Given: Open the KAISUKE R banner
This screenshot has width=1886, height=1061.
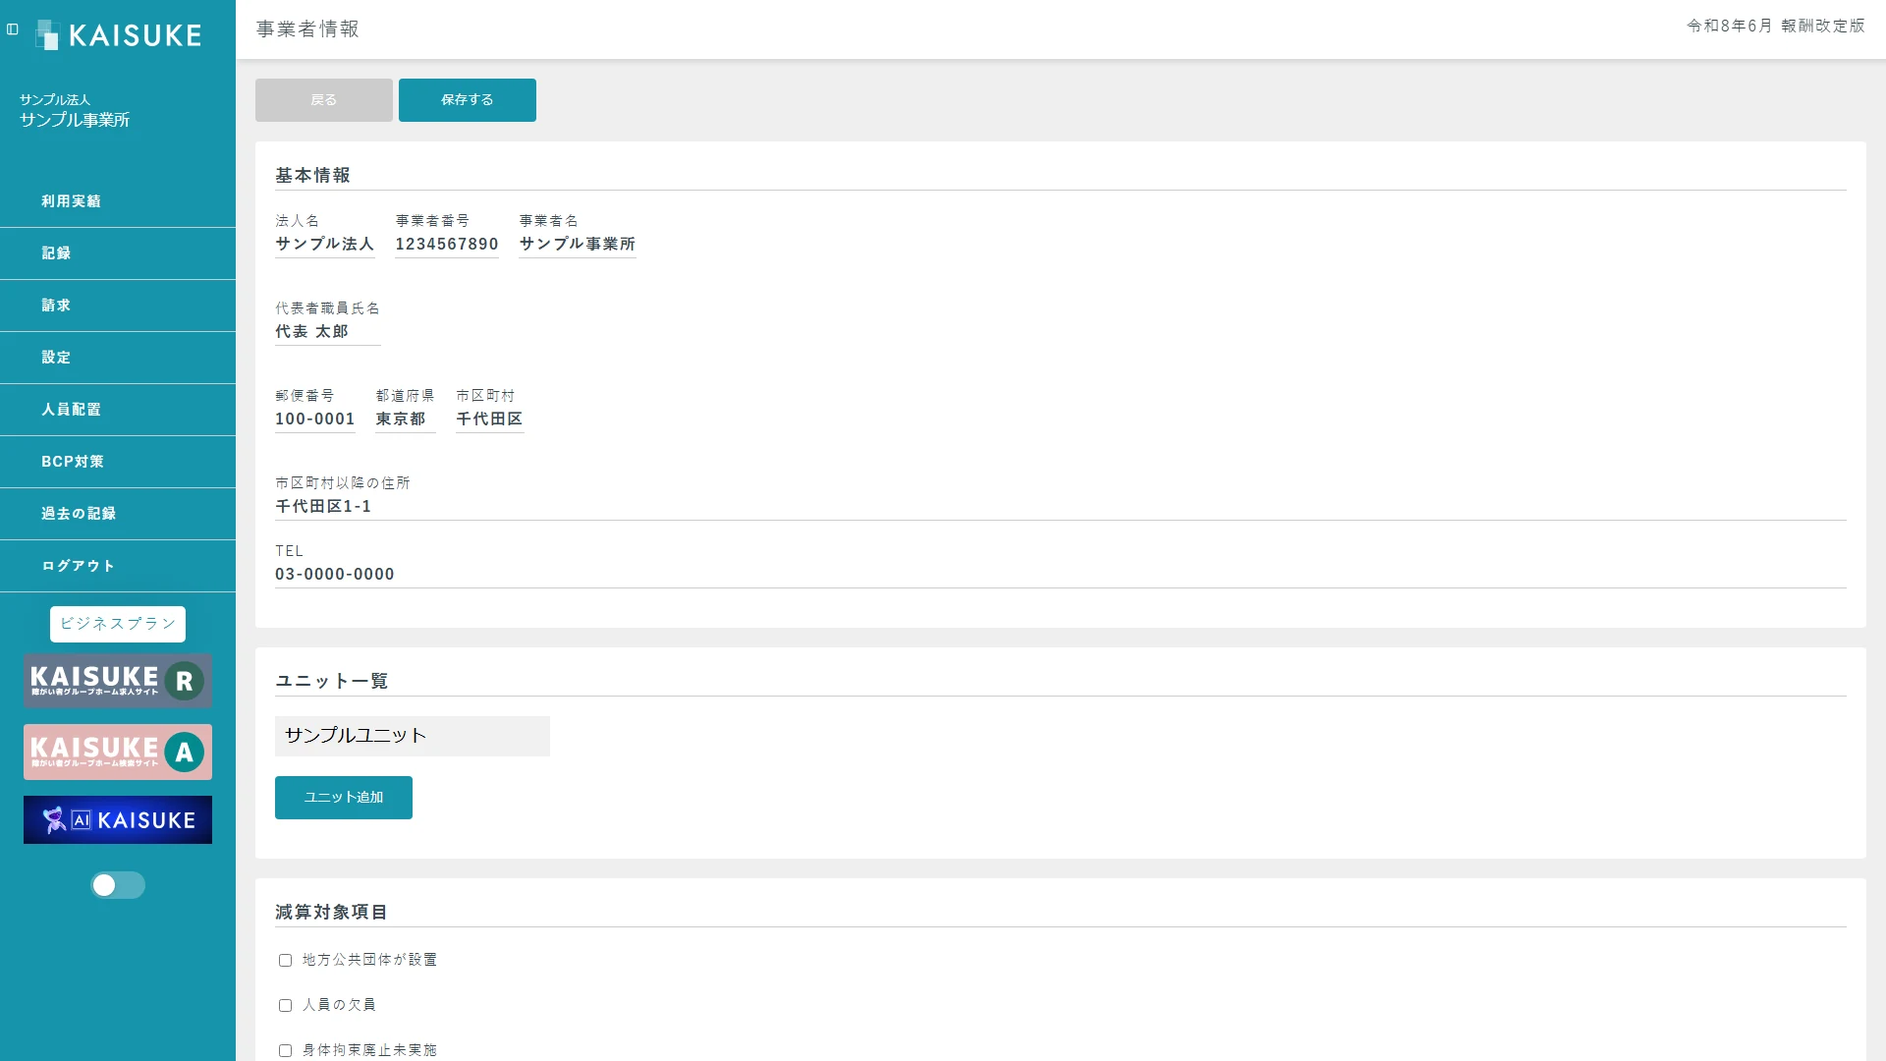Looking at the screenshot, I should [118, 681].
